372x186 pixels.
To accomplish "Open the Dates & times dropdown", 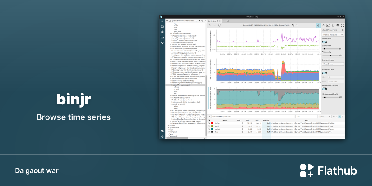I will pos(333,64).
